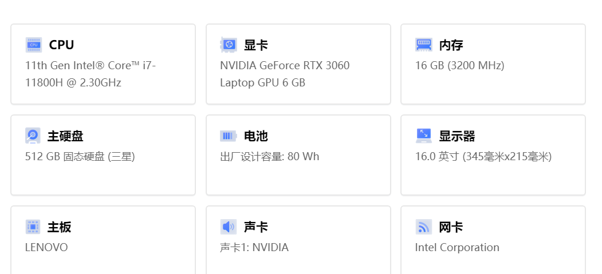Click the graphics card icon
The width and height of the screenshot is (602, 274).
[228, 45]
